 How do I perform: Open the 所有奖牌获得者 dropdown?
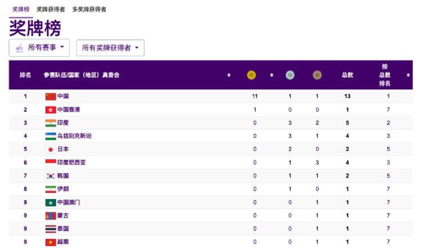[110, 48]
